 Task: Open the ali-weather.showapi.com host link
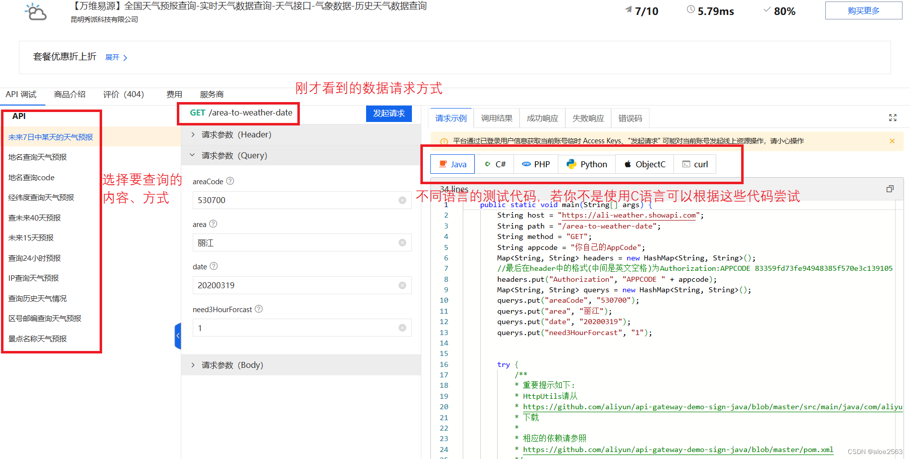coord(629,215)
